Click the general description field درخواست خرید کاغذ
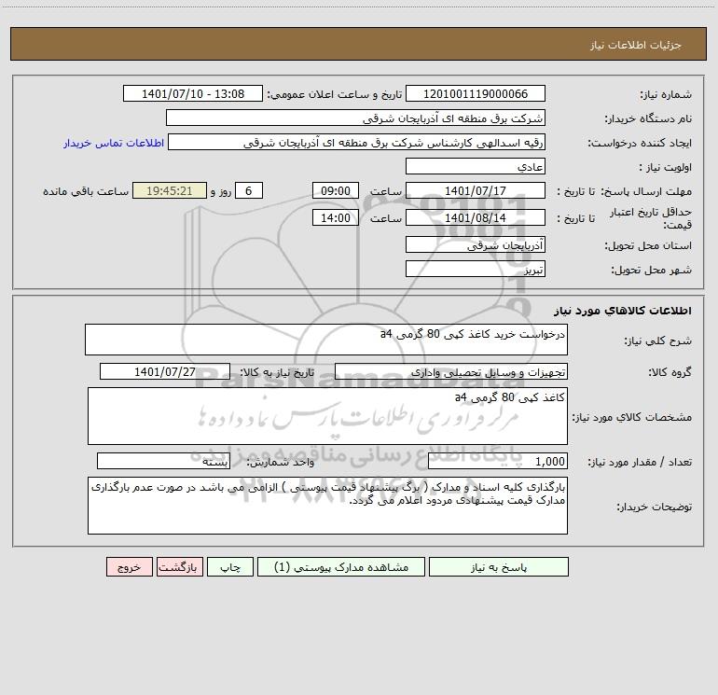 point(326,340)
